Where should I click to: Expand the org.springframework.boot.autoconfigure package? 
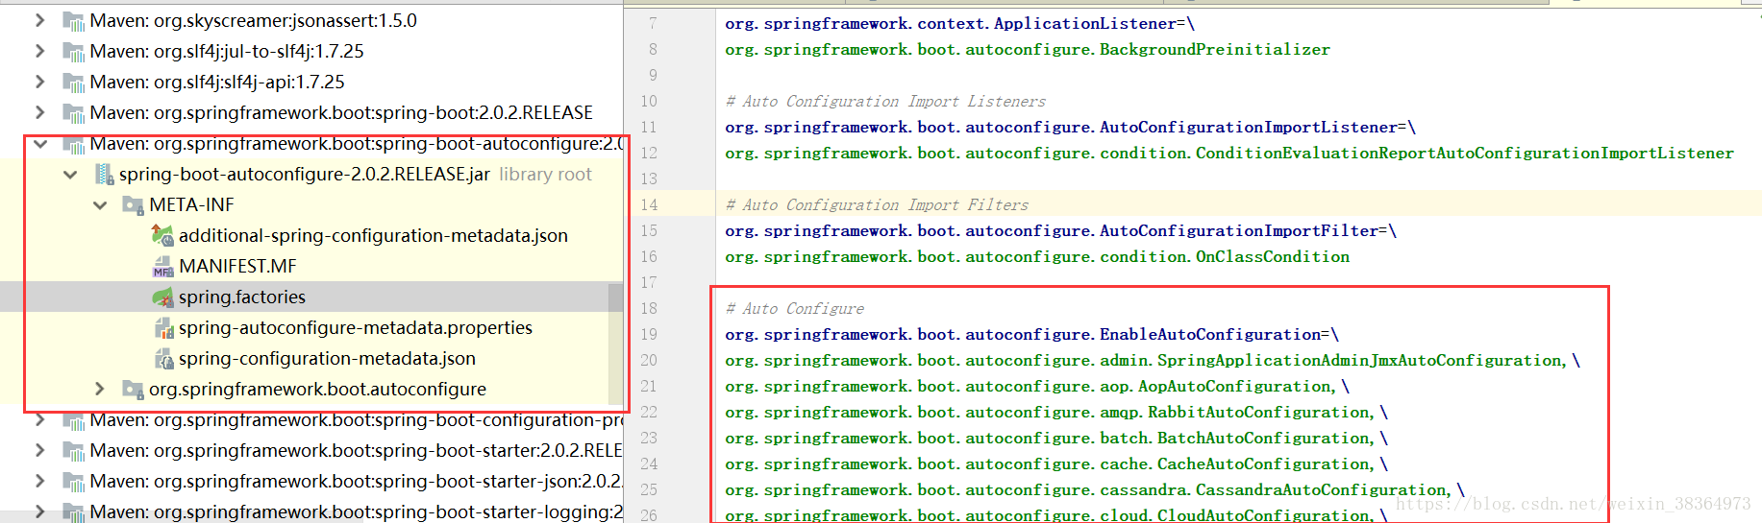[100, 389]
